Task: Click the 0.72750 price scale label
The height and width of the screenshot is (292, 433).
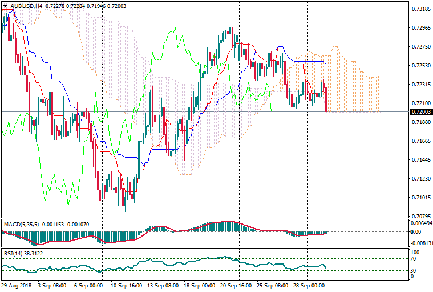Action: [x=420, y=47]
